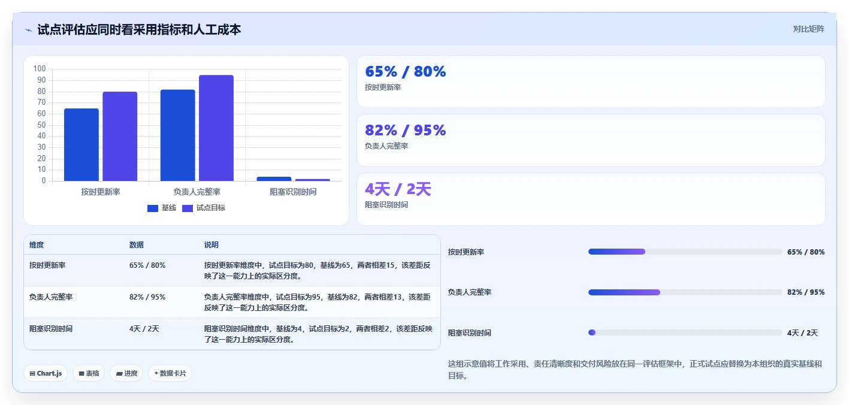
Task: Select the 说明 table column header
Action: (x=212, y=245)
